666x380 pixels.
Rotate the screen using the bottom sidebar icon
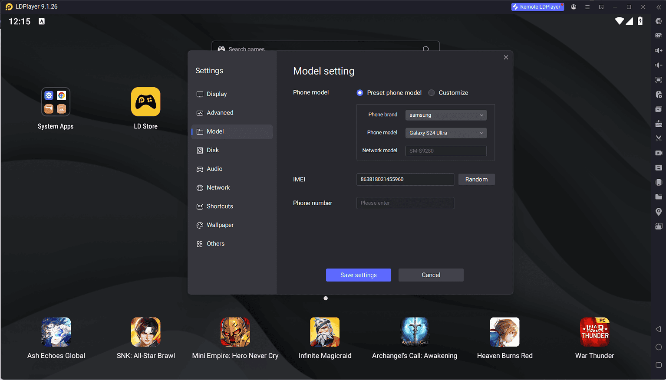coord(659,226)
